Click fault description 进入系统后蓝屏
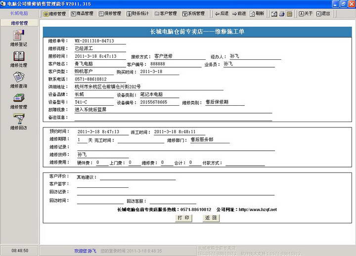The width and height of the screenshot is (356, 256). (90, 110)
